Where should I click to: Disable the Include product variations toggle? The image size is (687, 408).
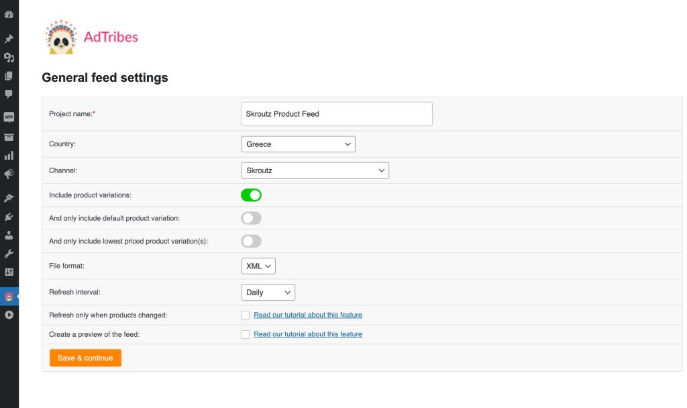tap(251, 195)
